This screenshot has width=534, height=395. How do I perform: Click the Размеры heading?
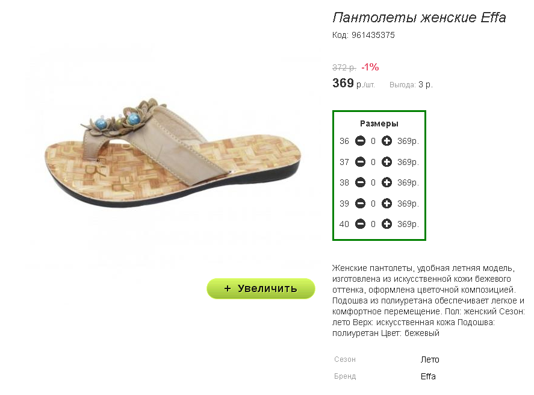click(379, 123)
